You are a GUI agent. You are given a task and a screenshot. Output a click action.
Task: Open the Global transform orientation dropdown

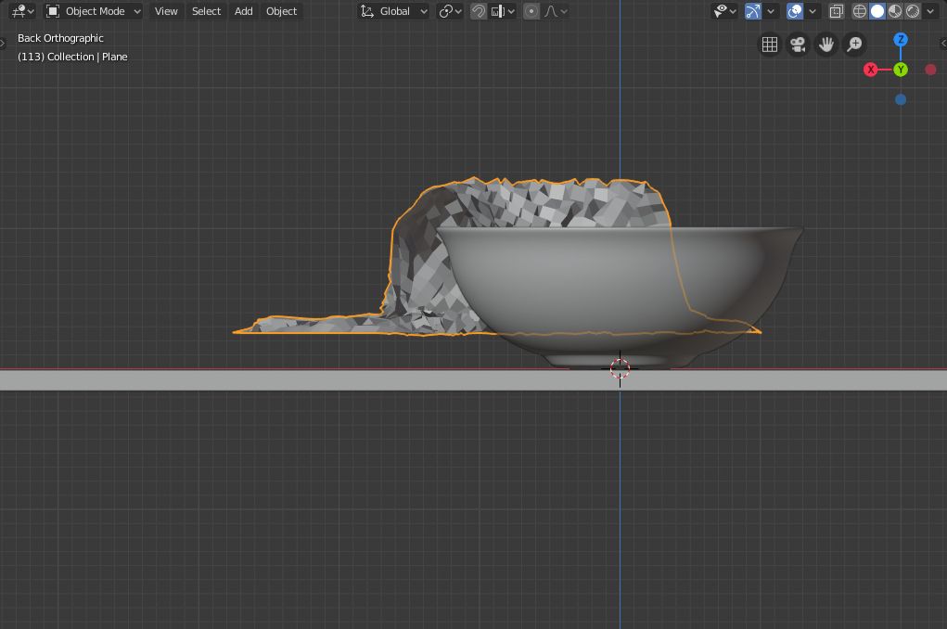tap(394, 11)
